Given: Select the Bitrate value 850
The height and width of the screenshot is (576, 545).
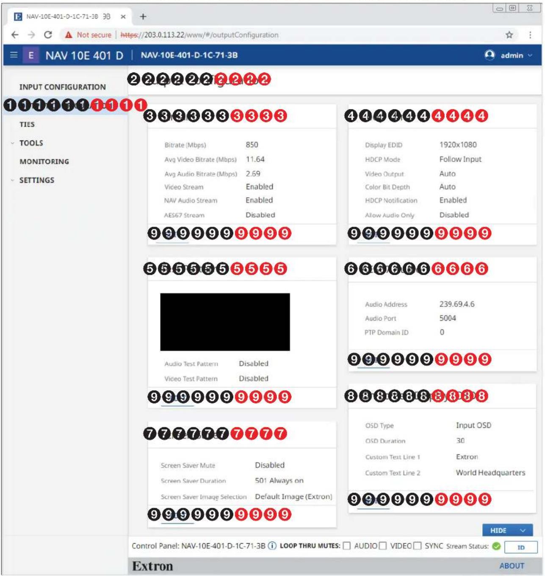Looking at the screenshot, I should pyautogui.click(x=252, y=145).
